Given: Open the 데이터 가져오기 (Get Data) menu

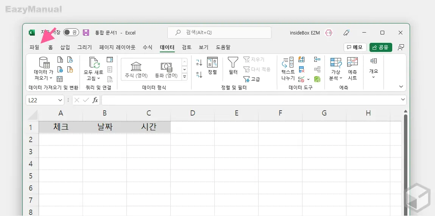Looking at the screenshot, I should (44, 69).
